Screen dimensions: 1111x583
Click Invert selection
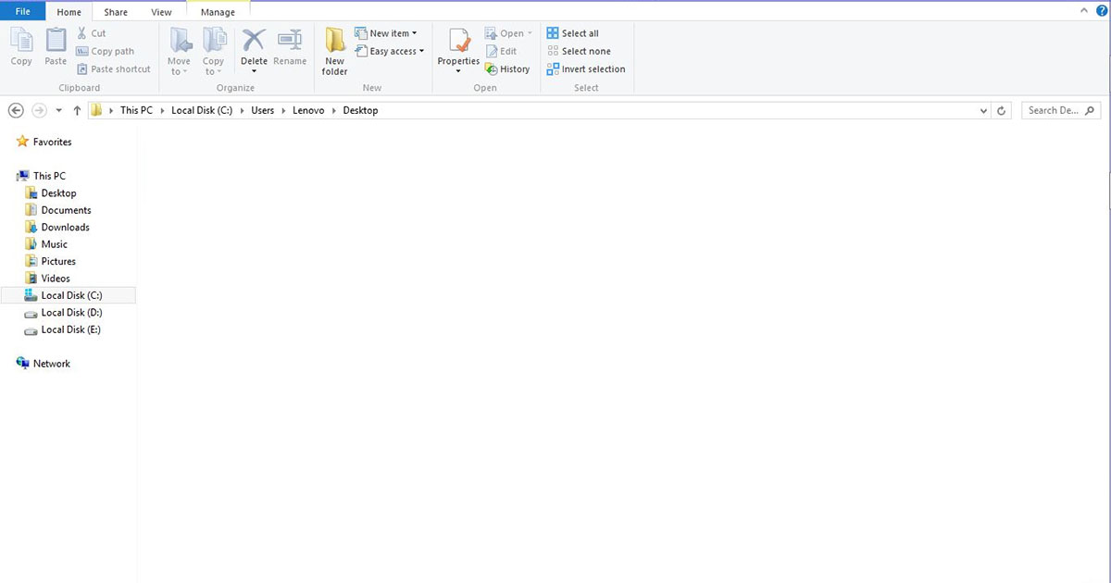tap(586, 68)
